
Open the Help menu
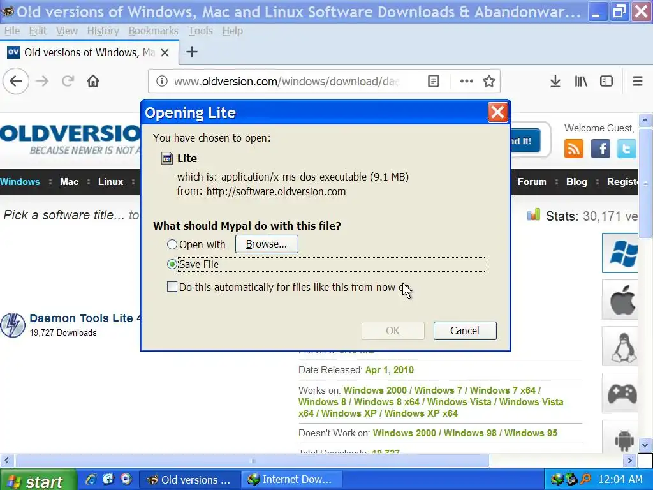232,31
